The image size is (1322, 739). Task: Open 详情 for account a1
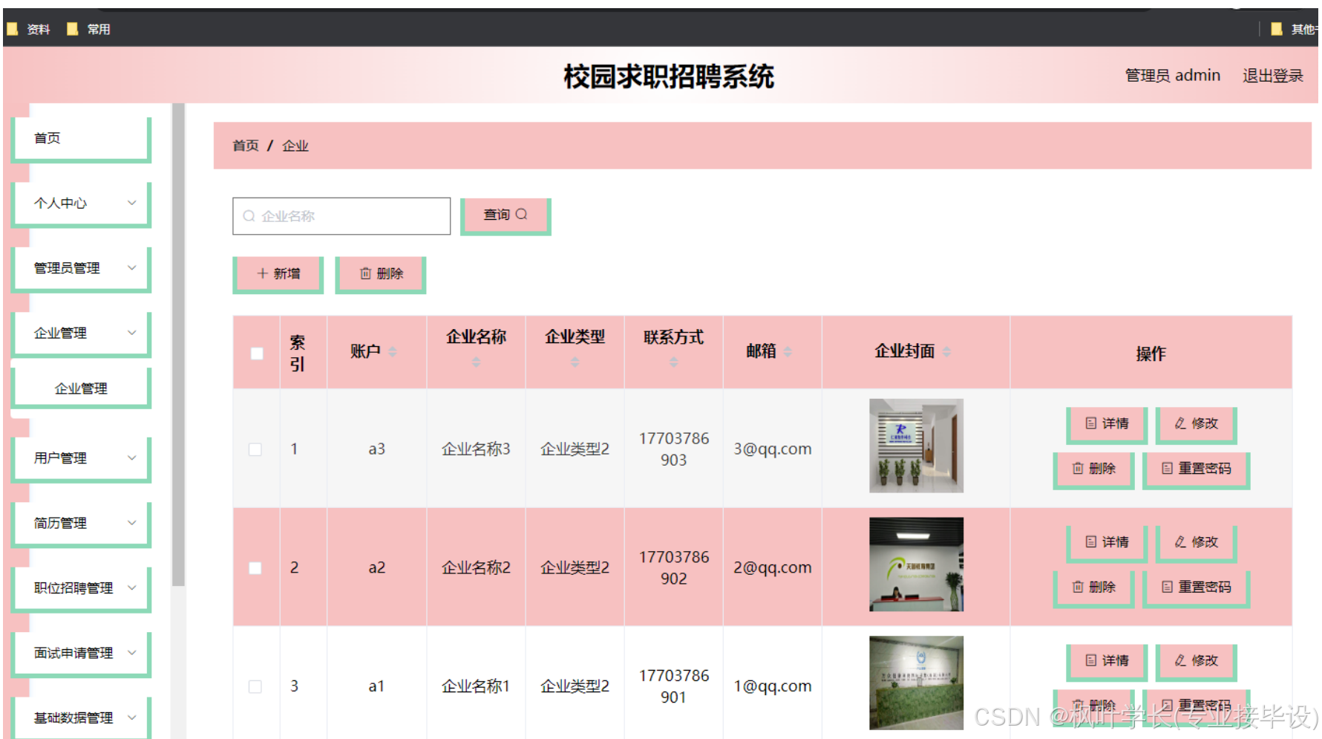tap(1107, 662)
